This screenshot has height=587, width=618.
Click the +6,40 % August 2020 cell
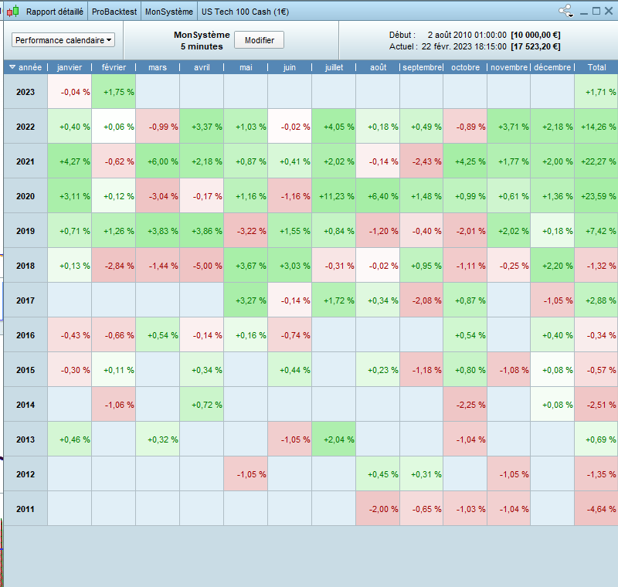pos(378,196)
